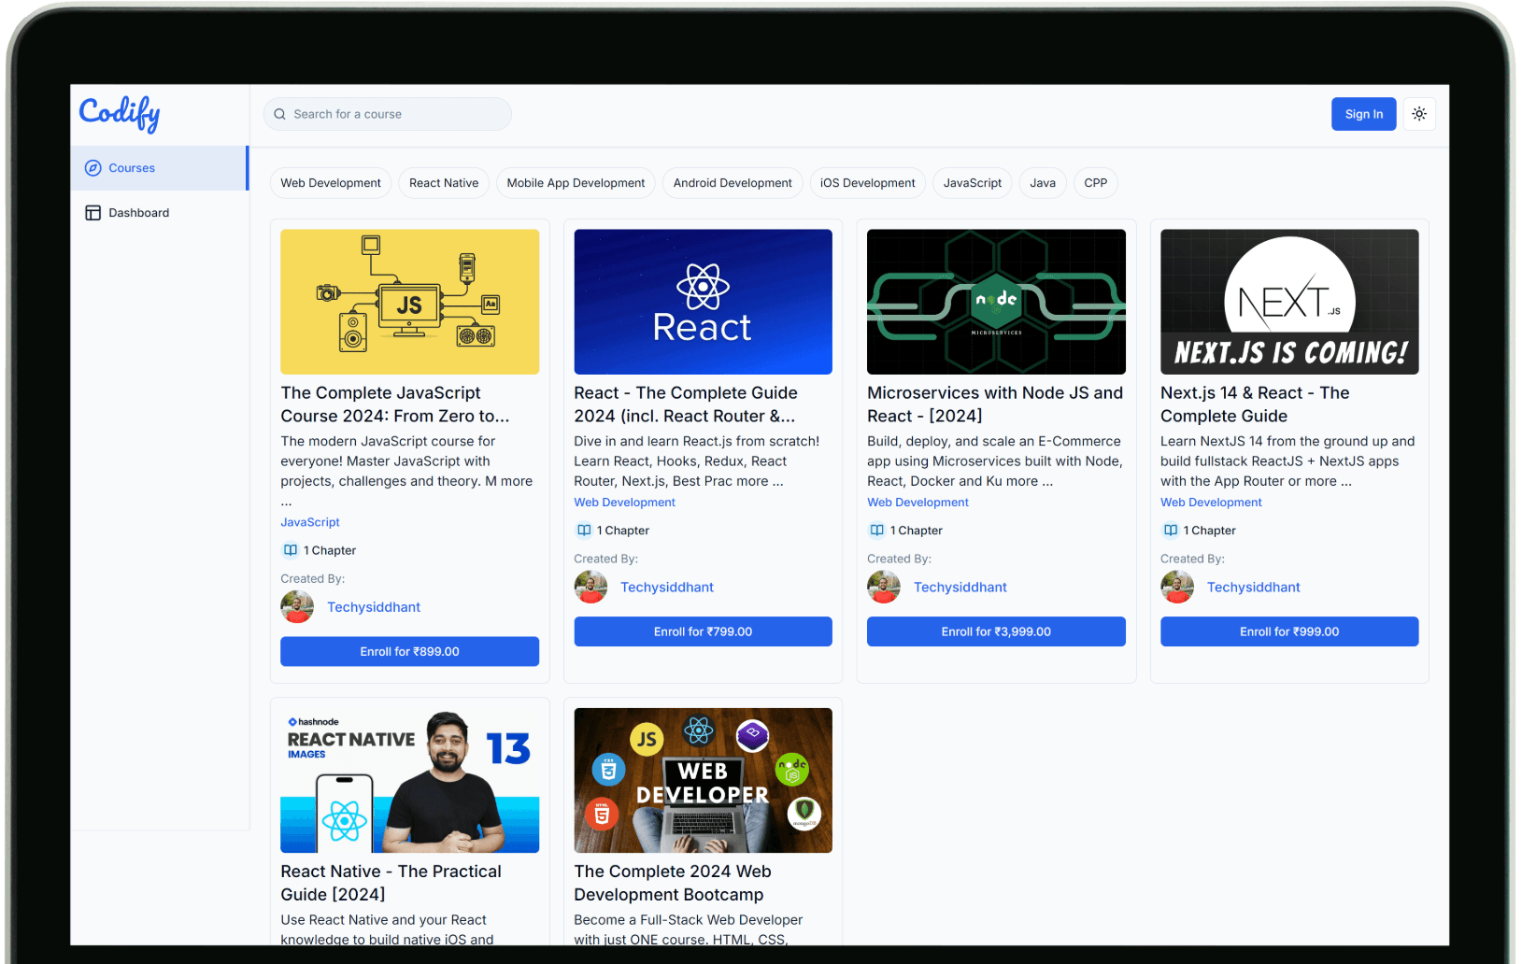Click the Codify logo

point(120,114)
